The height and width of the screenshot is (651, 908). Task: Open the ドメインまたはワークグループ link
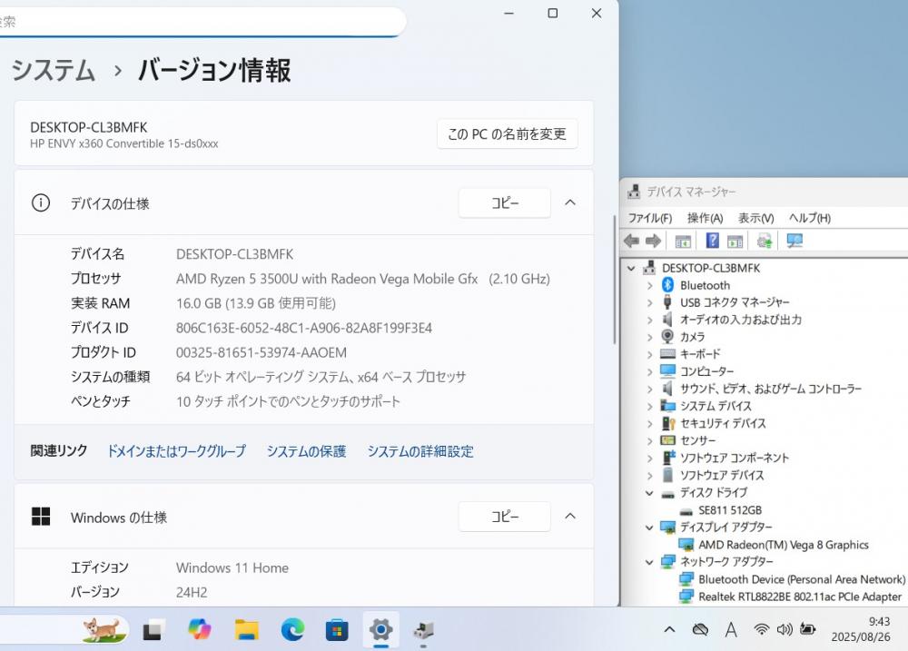(x=177, y=451)
